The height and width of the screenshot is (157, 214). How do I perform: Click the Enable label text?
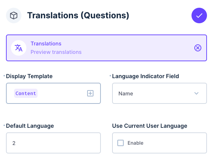[x=135, y=143]
